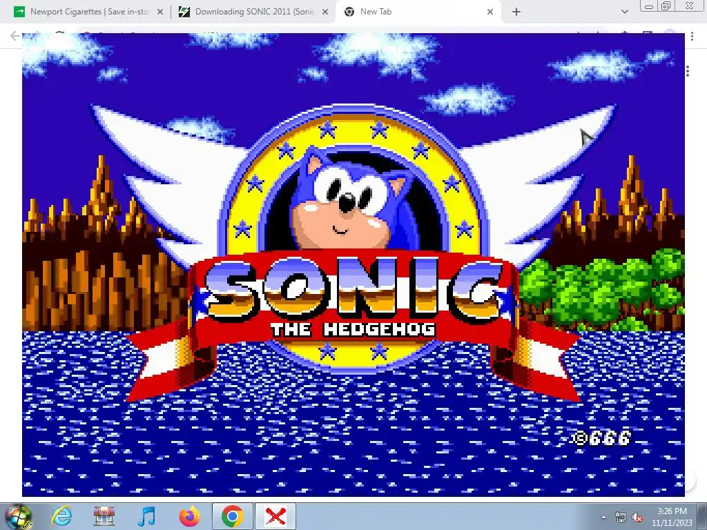The width and height of the screenshot is (707, 530).
Task: Open the red X application in taskbar
Action: (275, 516)
